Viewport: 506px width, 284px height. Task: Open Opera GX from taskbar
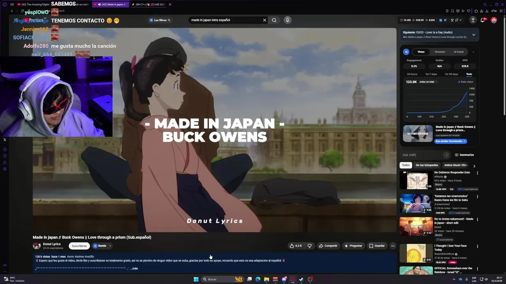293,279
